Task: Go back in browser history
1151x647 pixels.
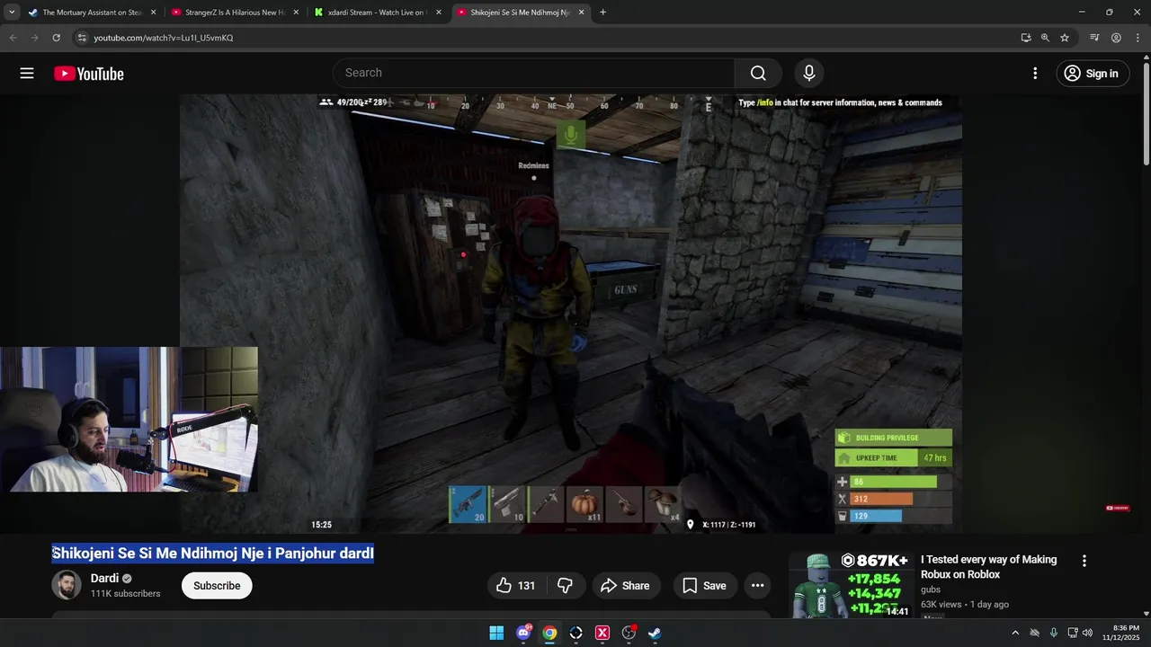Action: pyautogui.click(x=13, y=38)
